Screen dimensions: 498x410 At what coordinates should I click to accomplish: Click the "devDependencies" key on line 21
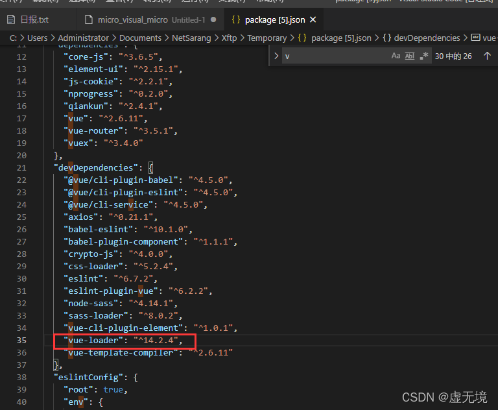96,168
